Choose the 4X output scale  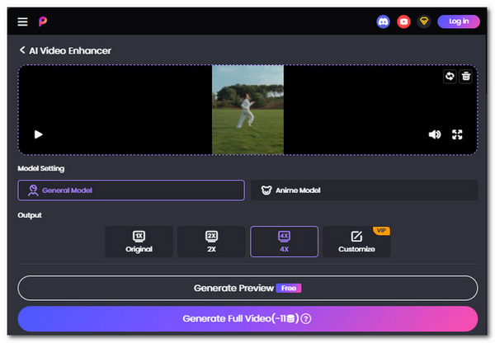coord(284,242)
